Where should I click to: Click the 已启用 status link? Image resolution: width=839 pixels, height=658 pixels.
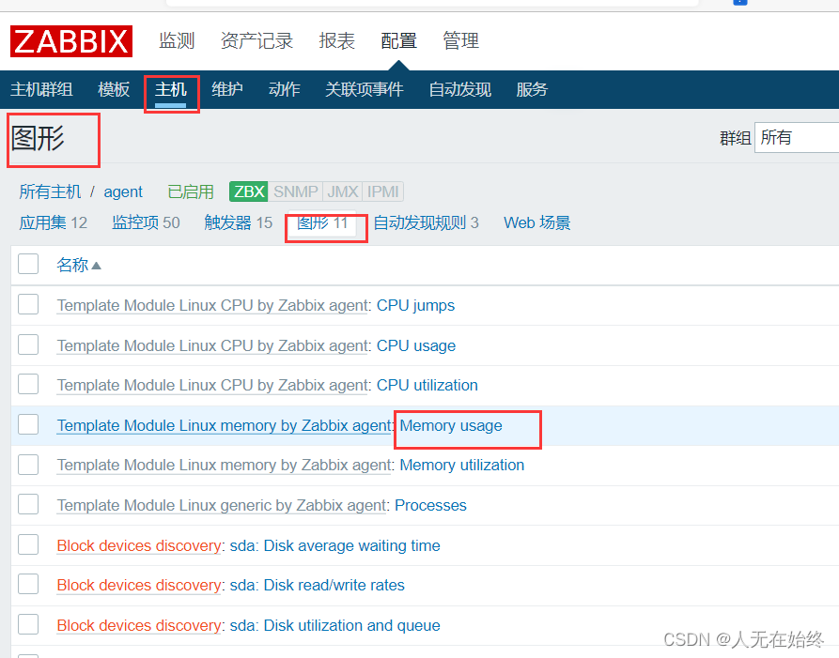(191, 191)
